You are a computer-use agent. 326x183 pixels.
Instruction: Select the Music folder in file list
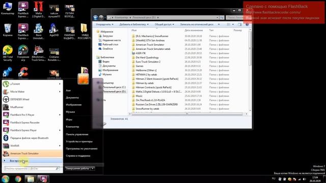[139, 96]
